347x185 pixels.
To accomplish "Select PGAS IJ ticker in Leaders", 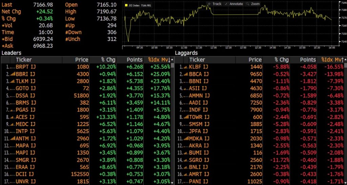I will 25,110.
